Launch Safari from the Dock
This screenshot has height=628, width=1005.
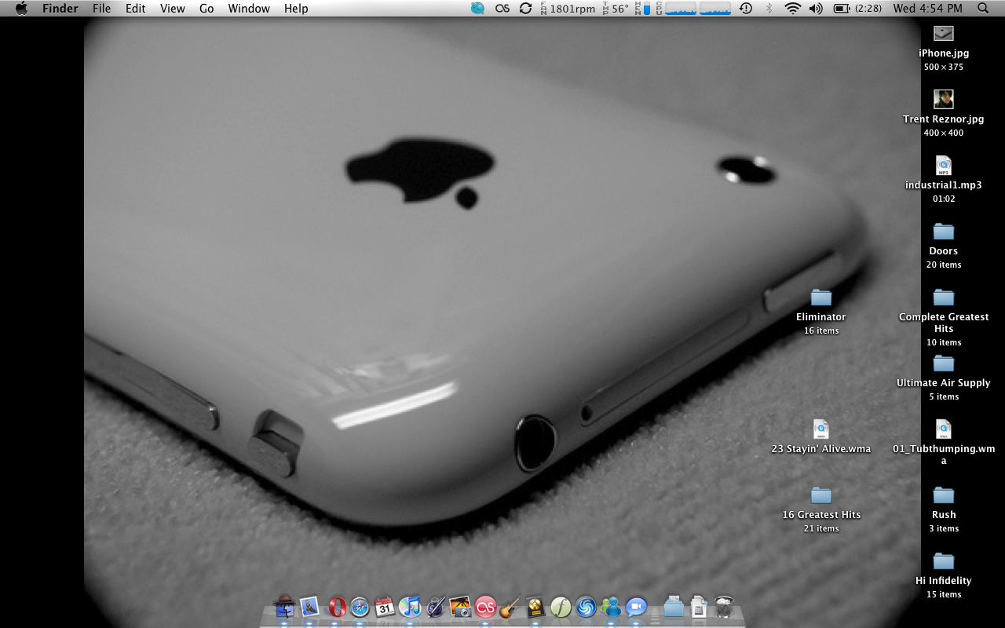pyautogui.click(x=360, y=607)
